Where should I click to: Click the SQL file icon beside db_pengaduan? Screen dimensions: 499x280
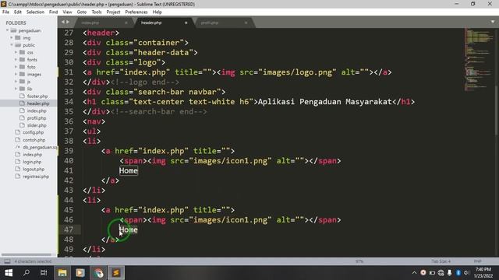pyautogui.click(x=18, y=147)
